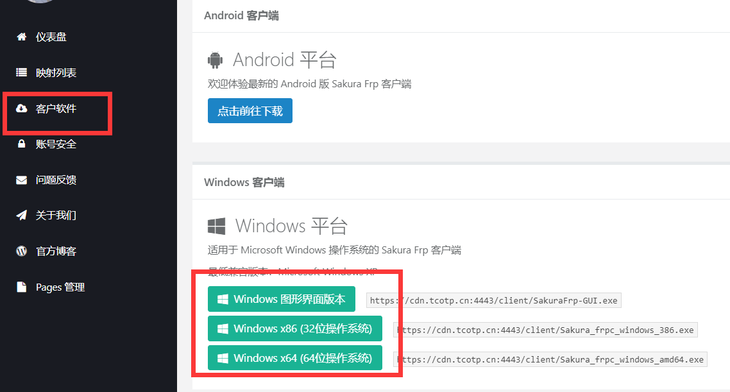The height and width of the screenshot is (392, 730).
Task: Click the envelope icon beside 问题反馈
Action: [21, 180]
